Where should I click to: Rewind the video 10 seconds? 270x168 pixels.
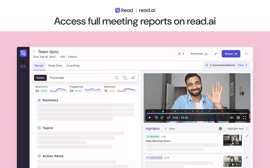(156, 118)
